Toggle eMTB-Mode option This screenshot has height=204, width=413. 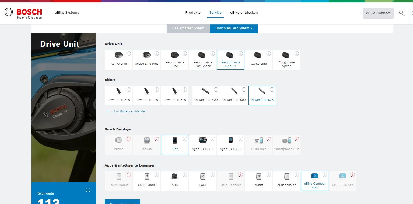147,181
